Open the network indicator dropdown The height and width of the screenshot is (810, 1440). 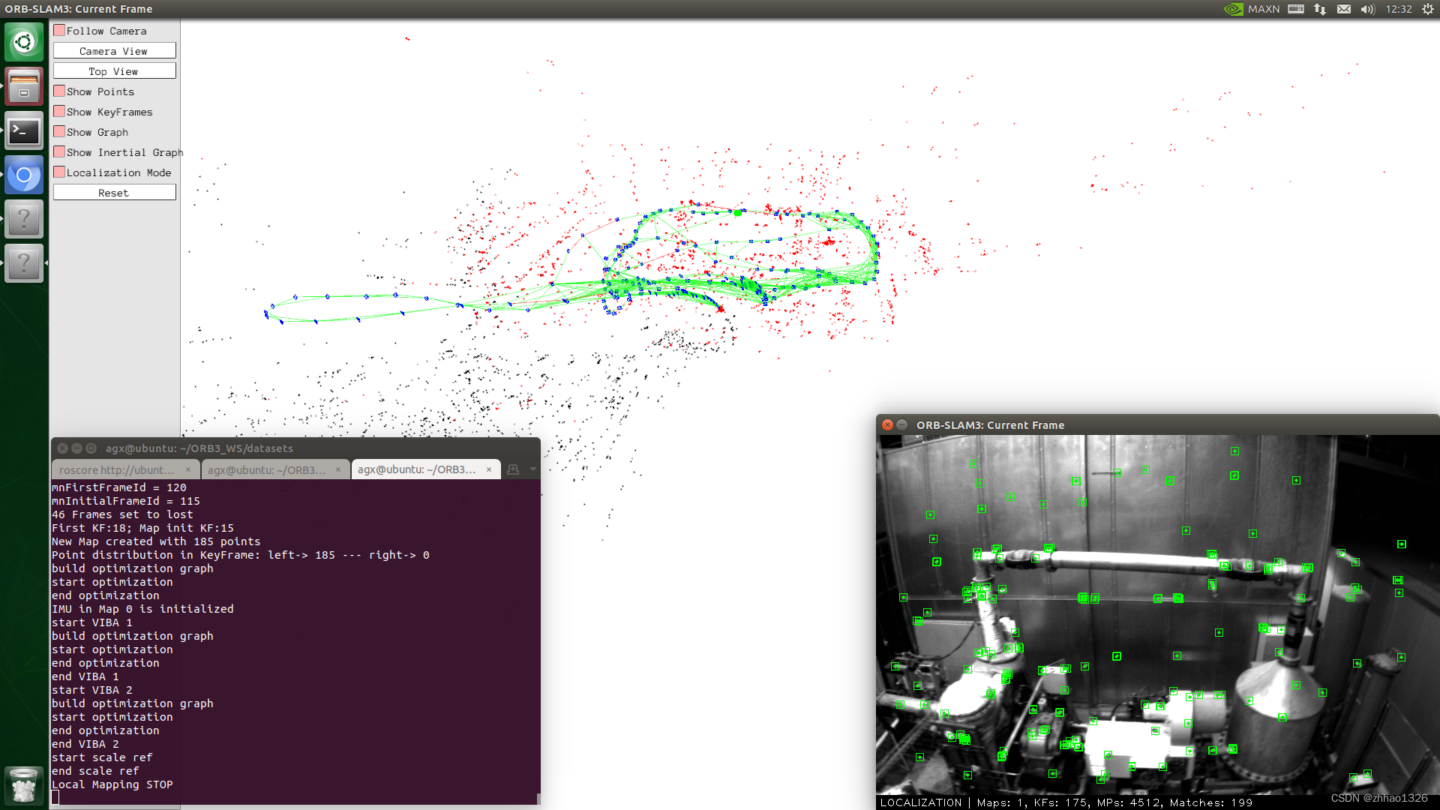coord(1318,9)
